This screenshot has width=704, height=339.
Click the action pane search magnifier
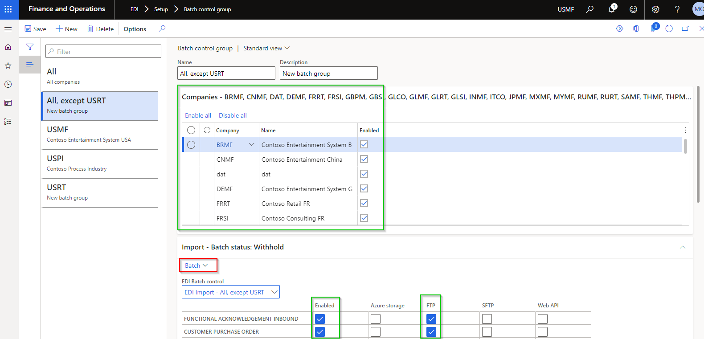(162, 29)
